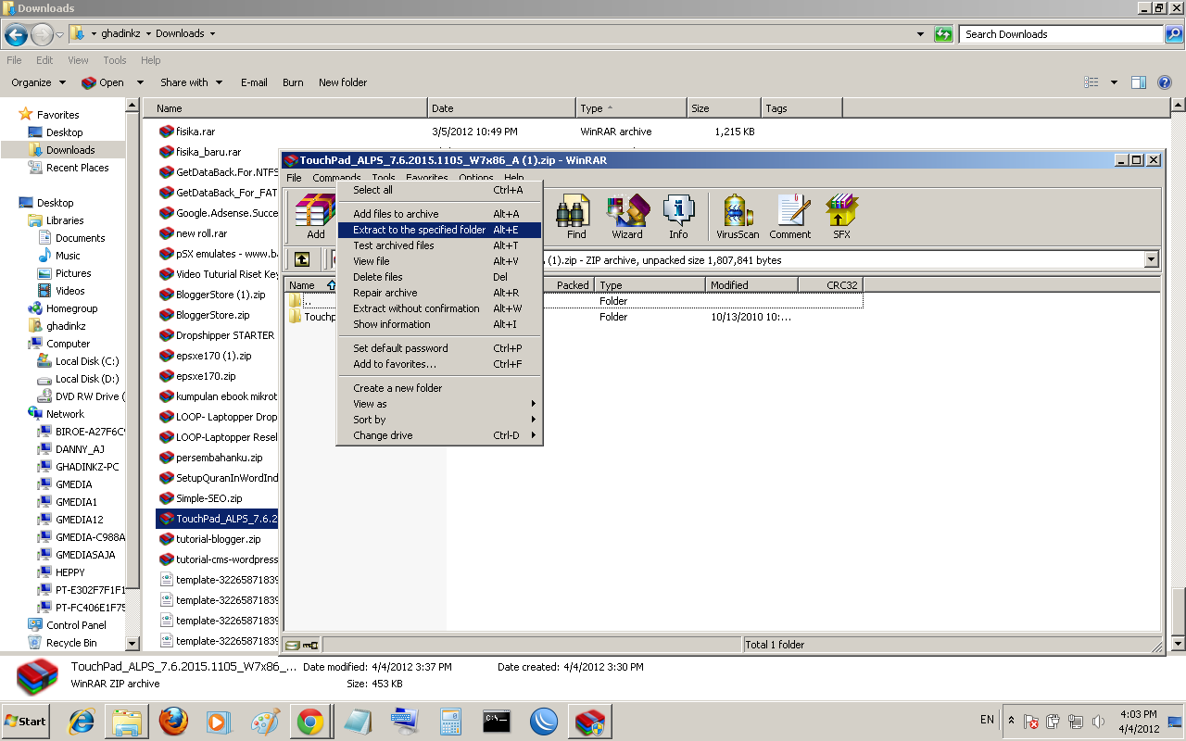This screenshot has width=1186, height=741.
Task: Open the WinRAR address path dropdown
Action: 1152,260
